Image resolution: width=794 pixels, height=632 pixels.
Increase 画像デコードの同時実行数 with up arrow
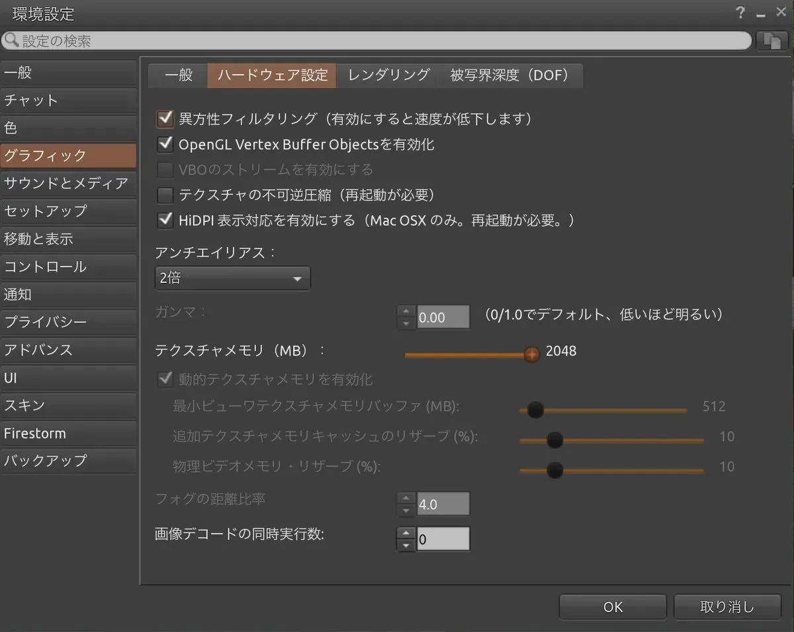coord(406,533)
